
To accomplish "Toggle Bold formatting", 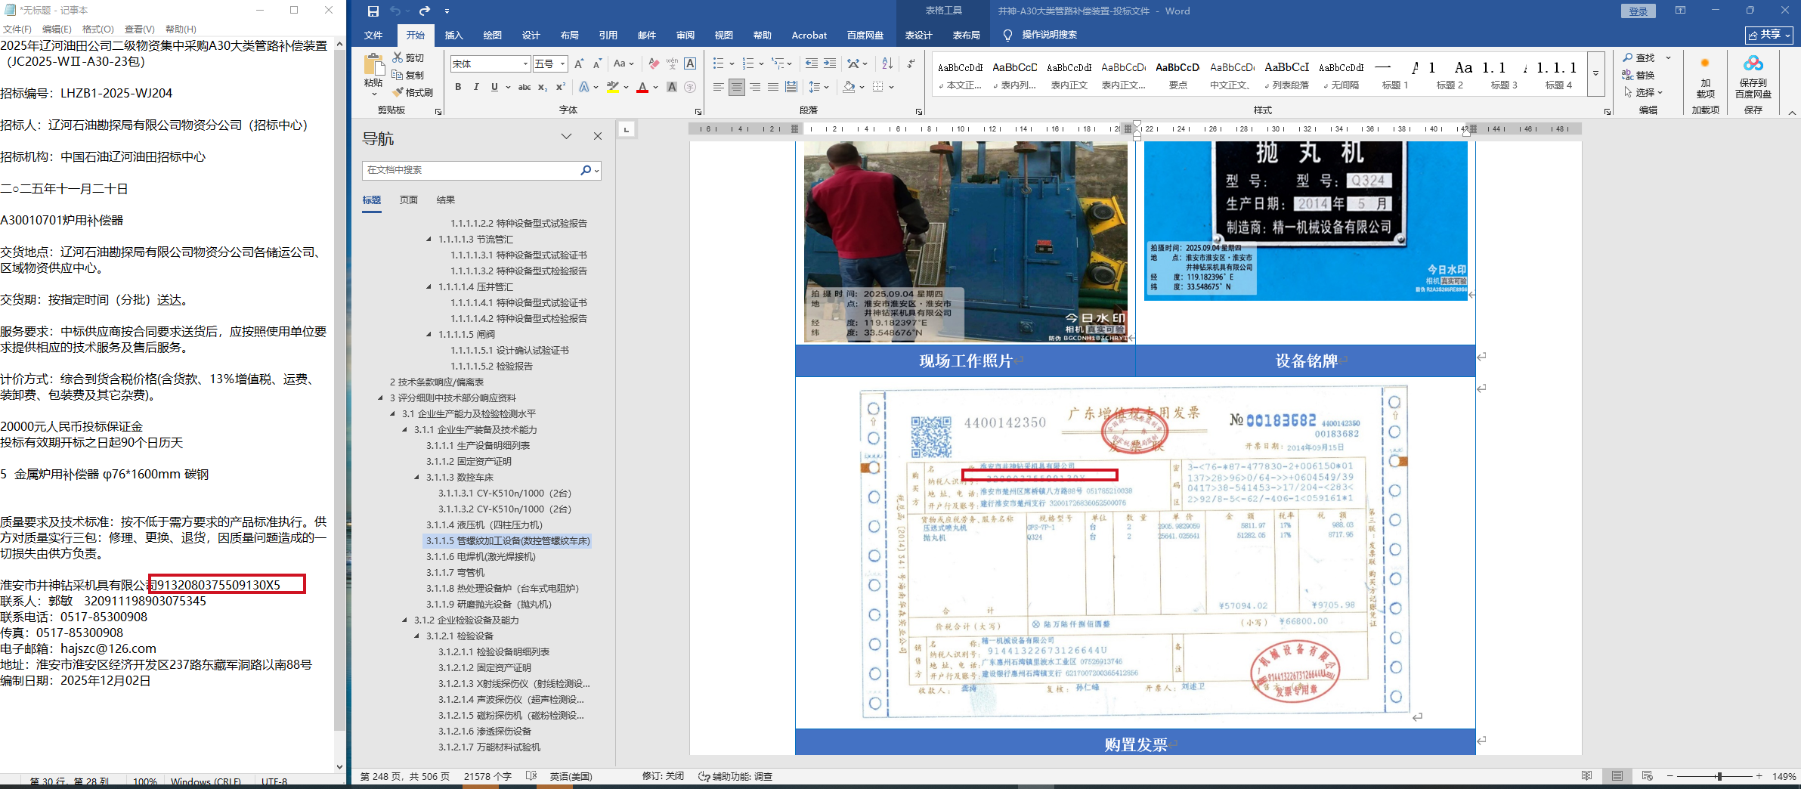I will point(458,88).
